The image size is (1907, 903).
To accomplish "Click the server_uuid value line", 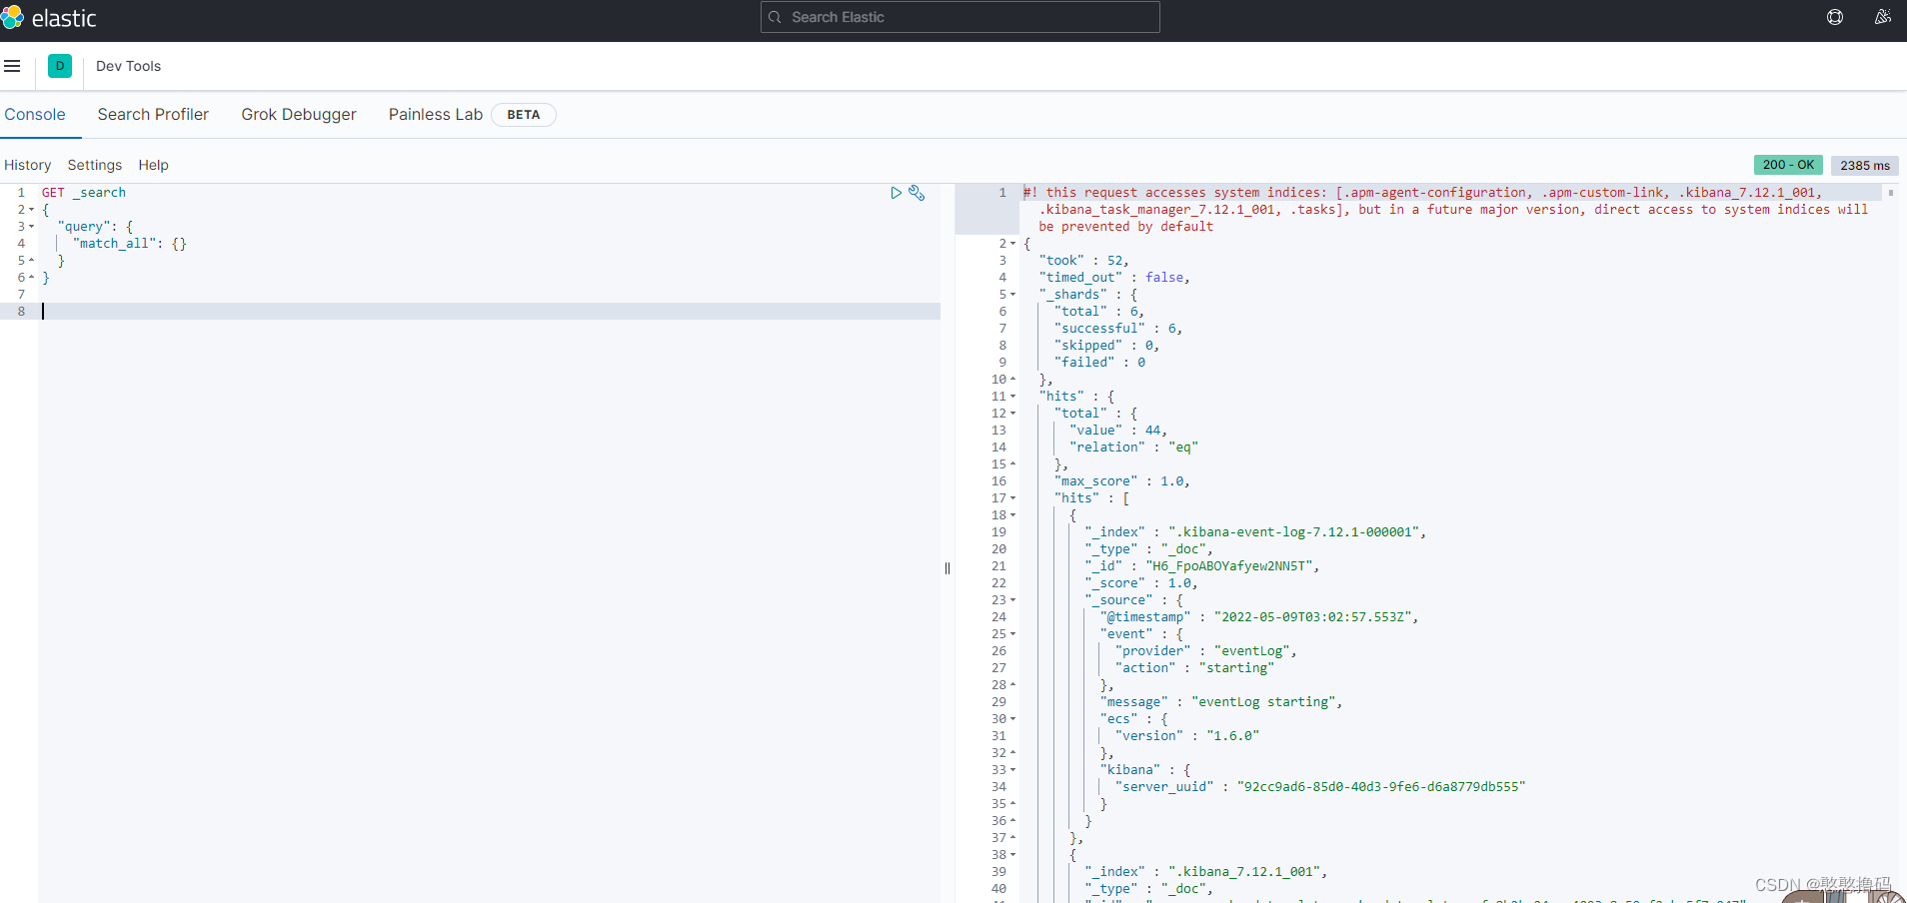I will (1320, 787).
